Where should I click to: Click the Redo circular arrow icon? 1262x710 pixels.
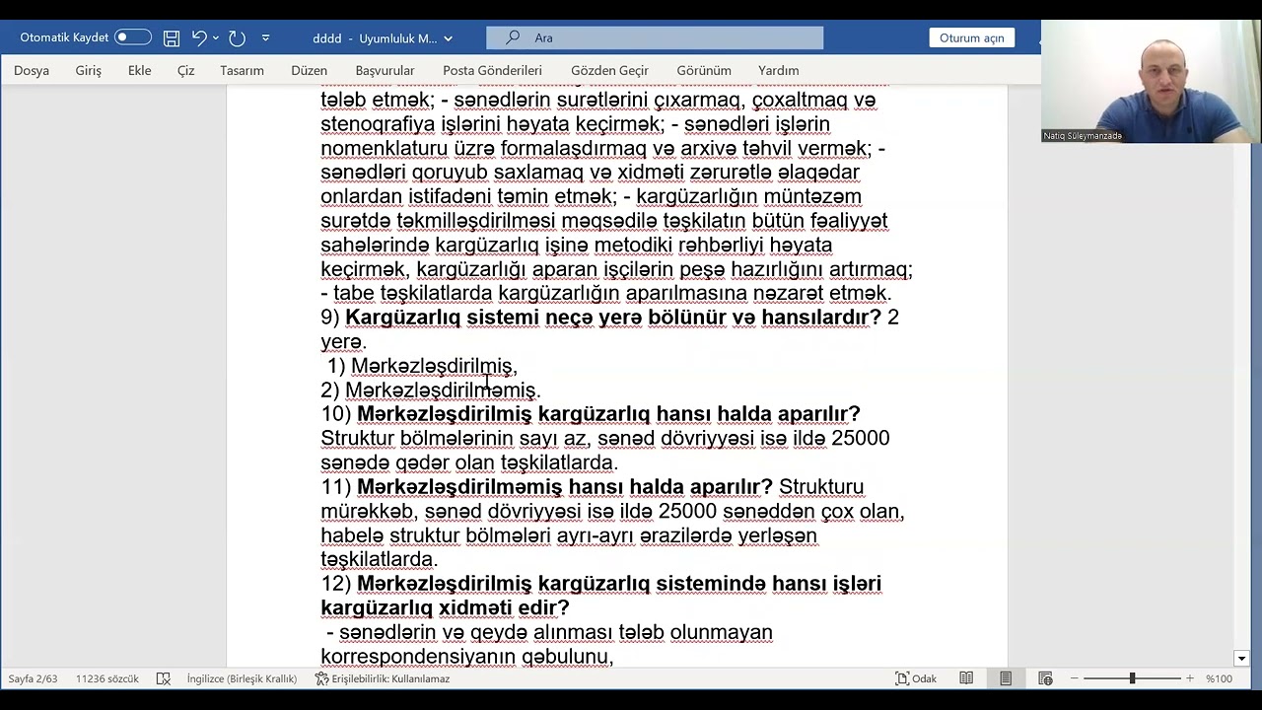coord(237,38)
